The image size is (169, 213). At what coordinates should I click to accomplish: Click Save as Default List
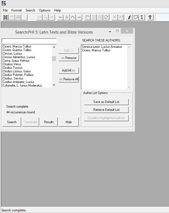click(x=106, y=102)
